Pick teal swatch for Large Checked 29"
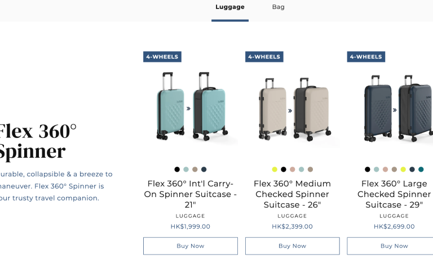Screen dimensions: 433x259 click(x=421, y=169)
